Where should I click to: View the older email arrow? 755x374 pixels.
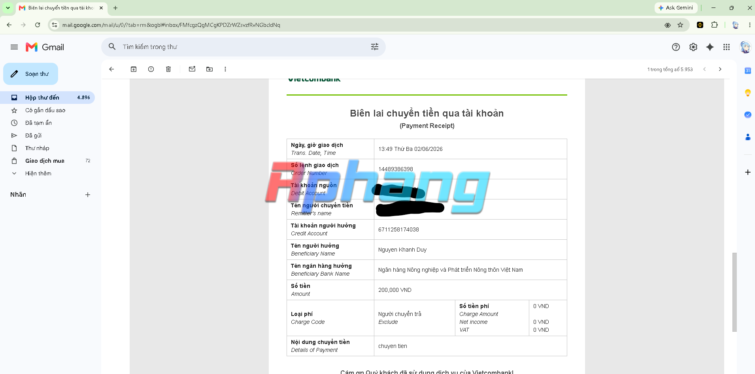[x=720, y=69]
